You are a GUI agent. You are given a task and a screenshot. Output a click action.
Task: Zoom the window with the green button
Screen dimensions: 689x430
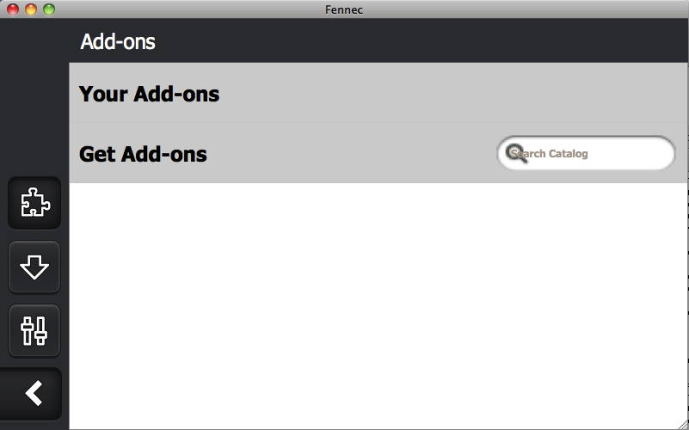49,9
